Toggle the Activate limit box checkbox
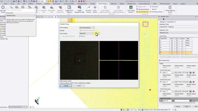Screen dimensions: 198x111 pos(160,60)
